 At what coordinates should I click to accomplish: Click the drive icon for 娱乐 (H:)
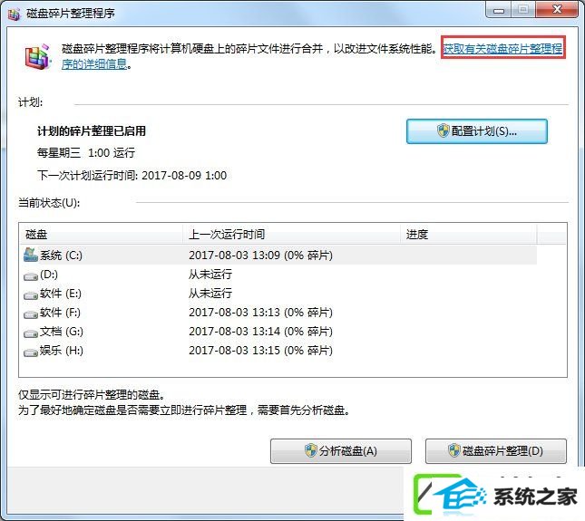[x=31, y=352]
